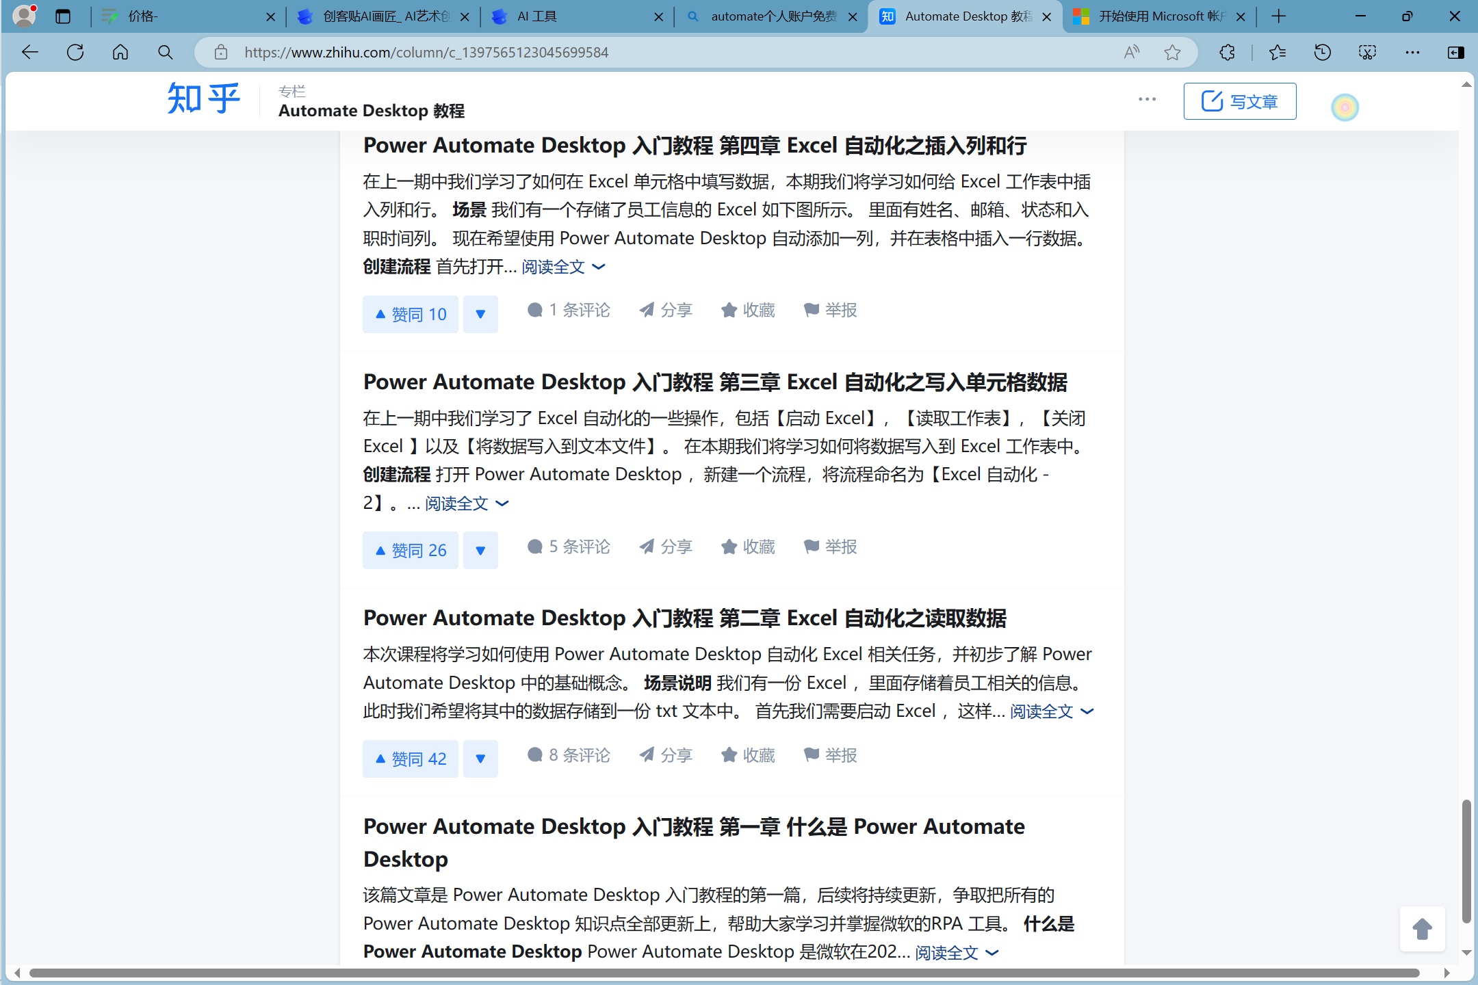Viewport: 1478px width, 985px height.
Task: Click 写文章 button
Action: pyautogui.click(x=1240, y=101)
